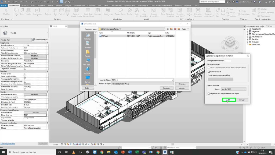Image resolution: width=275 pixels, height=155 pixels.
Task: Expand the Familles tree node
Action: [x=247, y=39]
